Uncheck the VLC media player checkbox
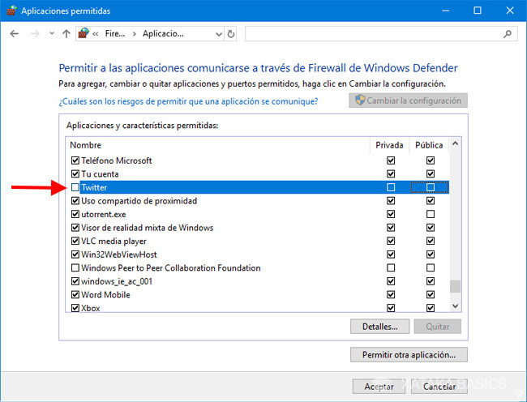527x402 pixels. [75, 242]
